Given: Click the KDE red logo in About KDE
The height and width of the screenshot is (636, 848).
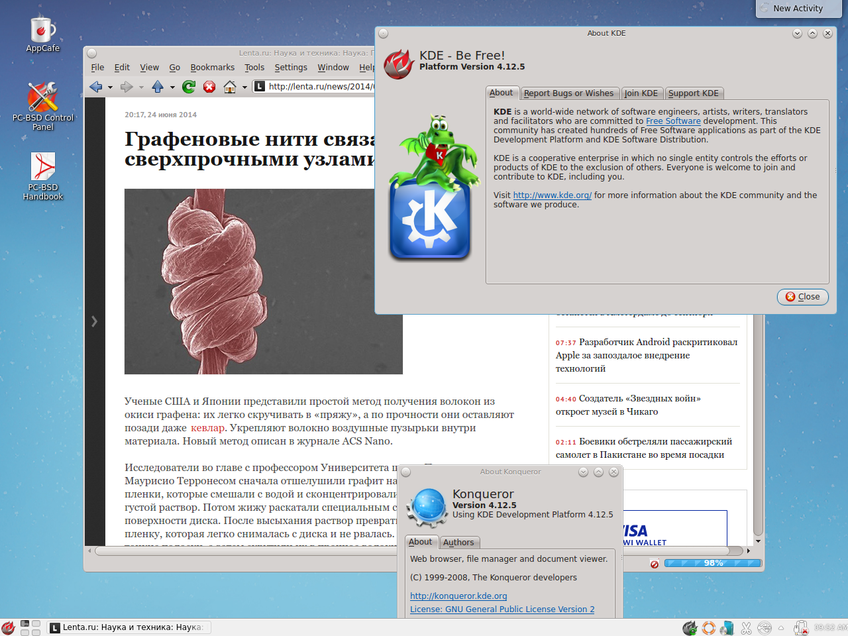Looking at the screenshot, I should [399, 64].
